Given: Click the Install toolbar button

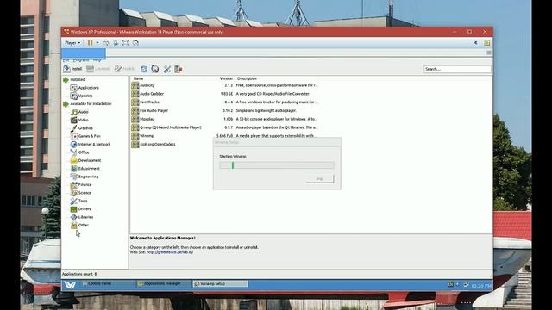Looking at the screenshot, I should pos(72,69).
